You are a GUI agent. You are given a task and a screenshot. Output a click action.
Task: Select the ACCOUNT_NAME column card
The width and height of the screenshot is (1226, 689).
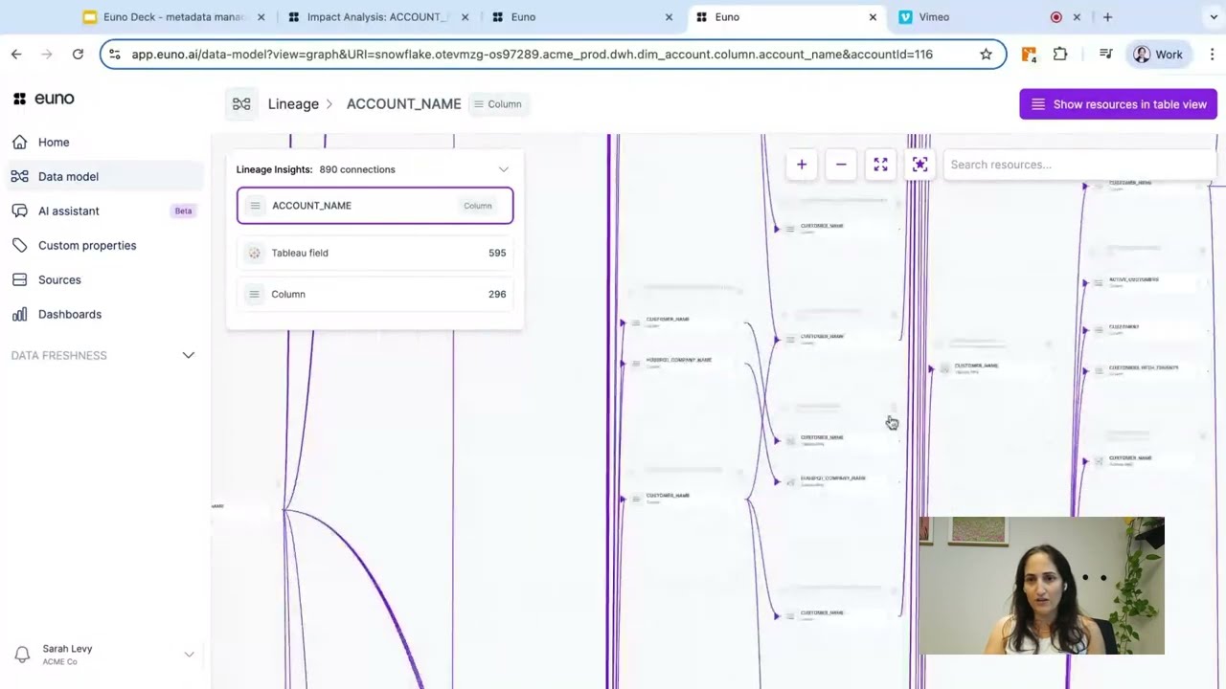(375, 206)
